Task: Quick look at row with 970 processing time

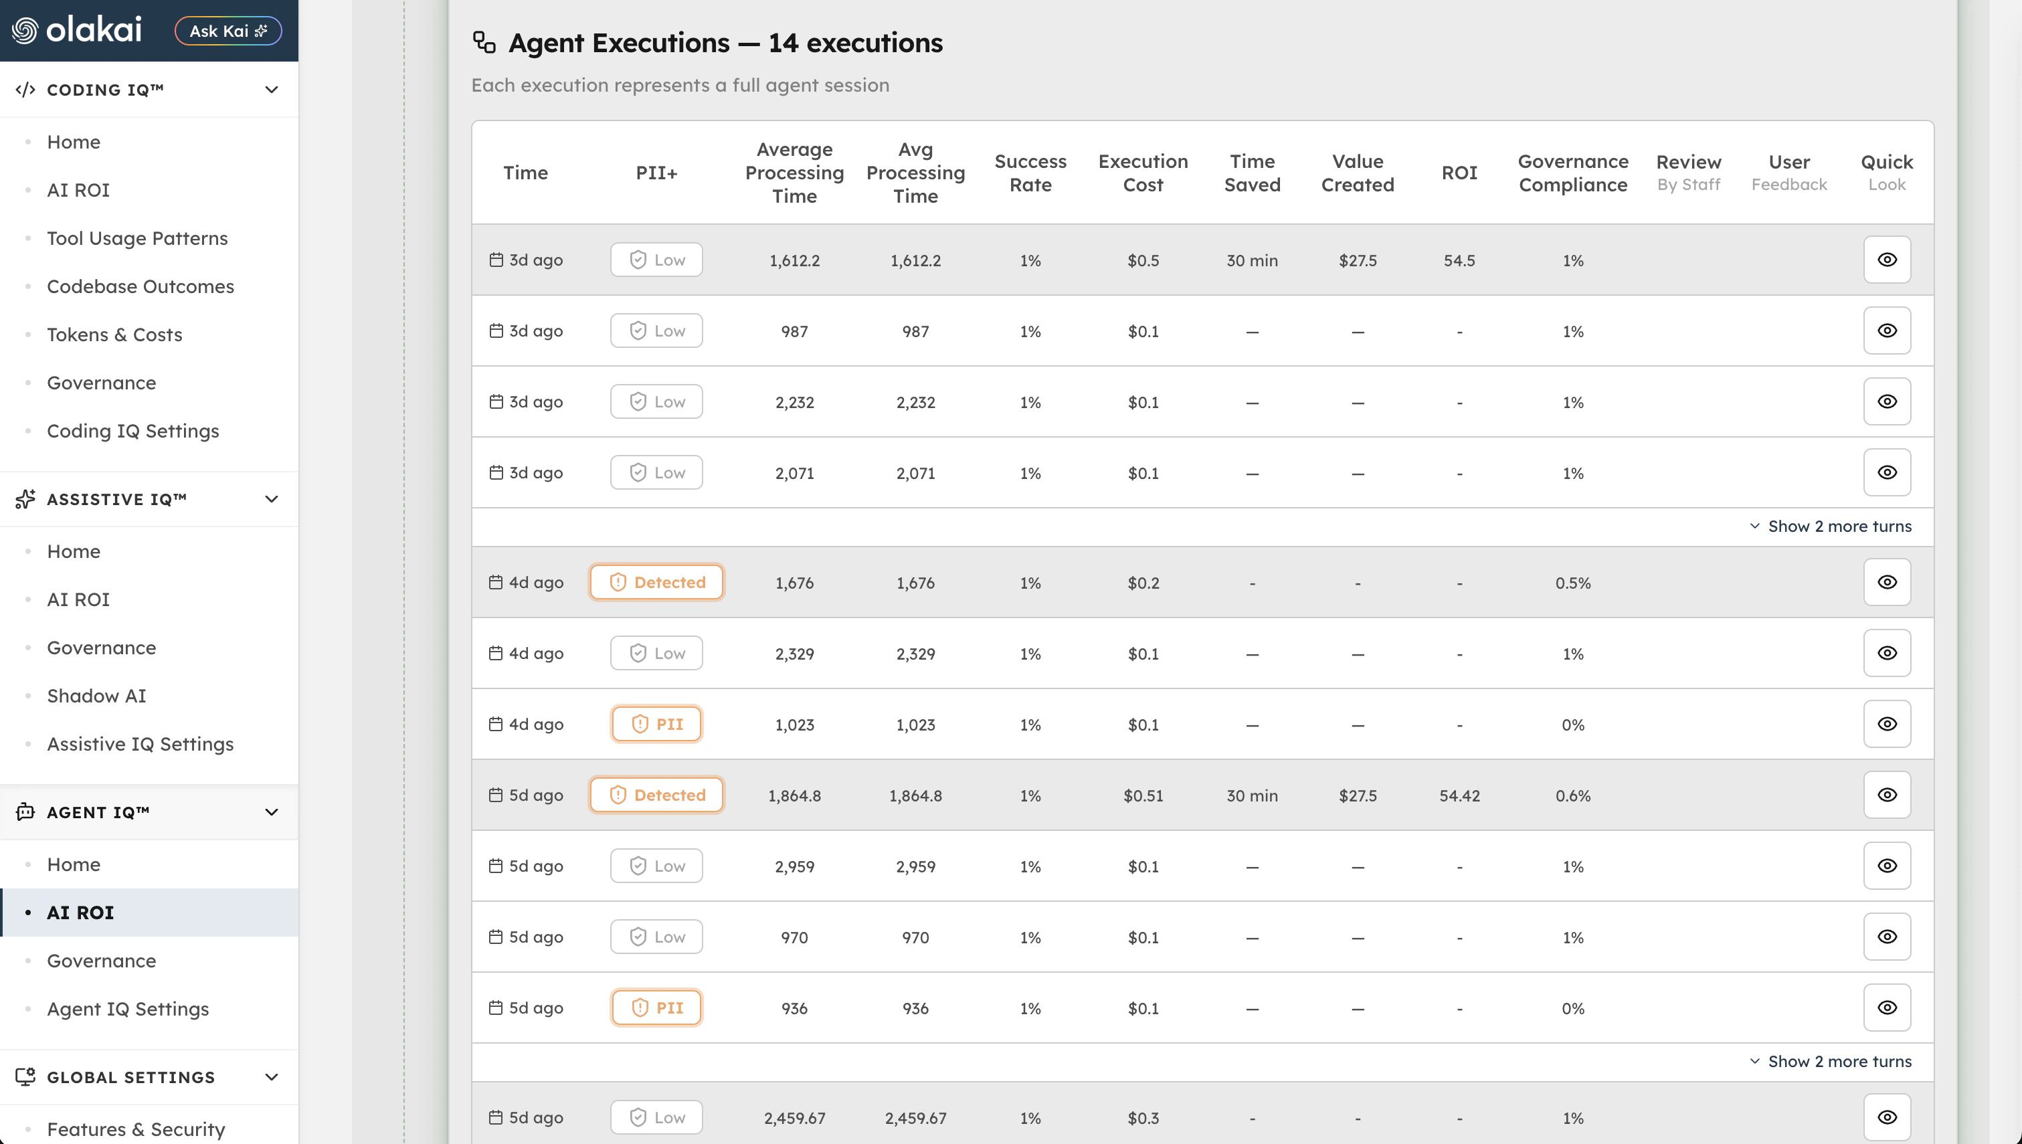Action: click(x=1887, y=937)
